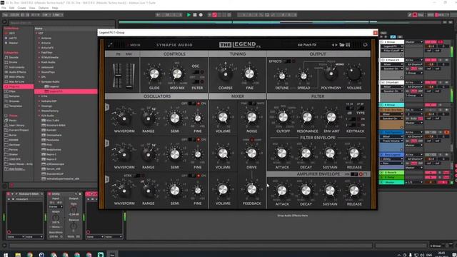The width and height of the screenshot is (457, 257).
Task: Start playback with the green Play button
Action: click(189, 14)
